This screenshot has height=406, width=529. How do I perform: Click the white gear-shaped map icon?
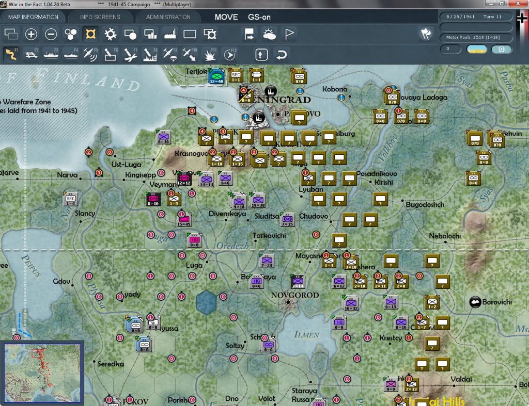[111, 34]
